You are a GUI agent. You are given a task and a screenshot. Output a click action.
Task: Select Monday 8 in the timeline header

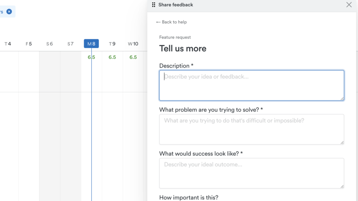point(91,44)
